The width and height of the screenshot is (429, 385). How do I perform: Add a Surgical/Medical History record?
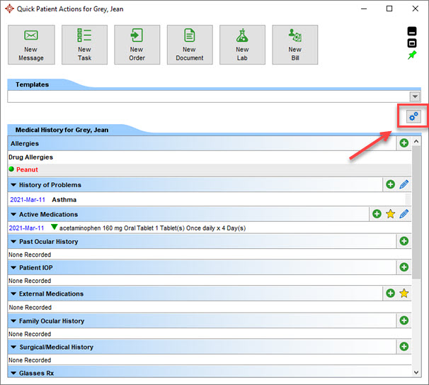(x=404, y=347)
